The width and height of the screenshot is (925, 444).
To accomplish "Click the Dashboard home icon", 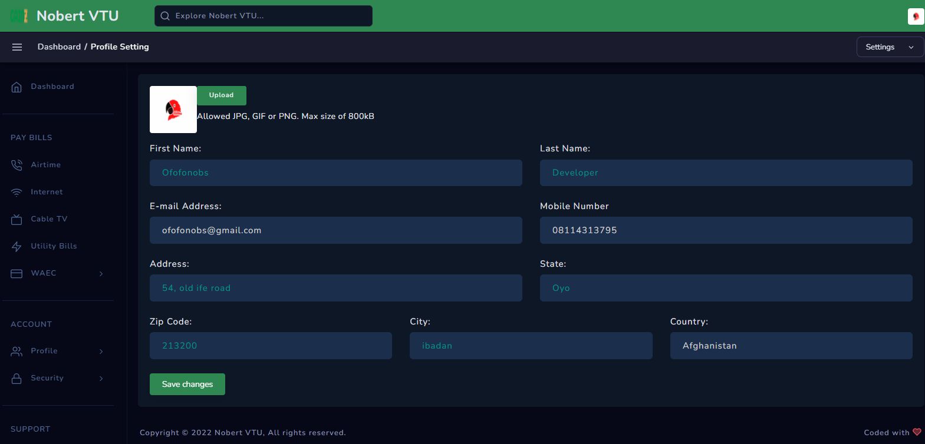I will click(x=17, y=87).
